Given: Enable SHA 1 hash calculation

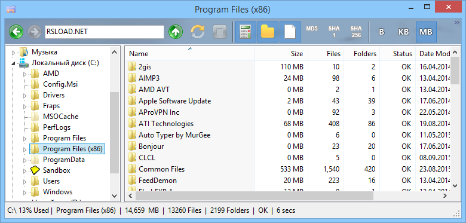Looking at the screenshot, I should (x=334, y=32).
